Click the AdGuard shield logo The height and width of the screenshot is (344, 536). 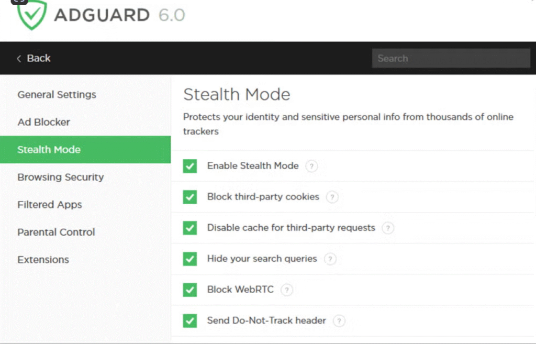click(32, 15)
